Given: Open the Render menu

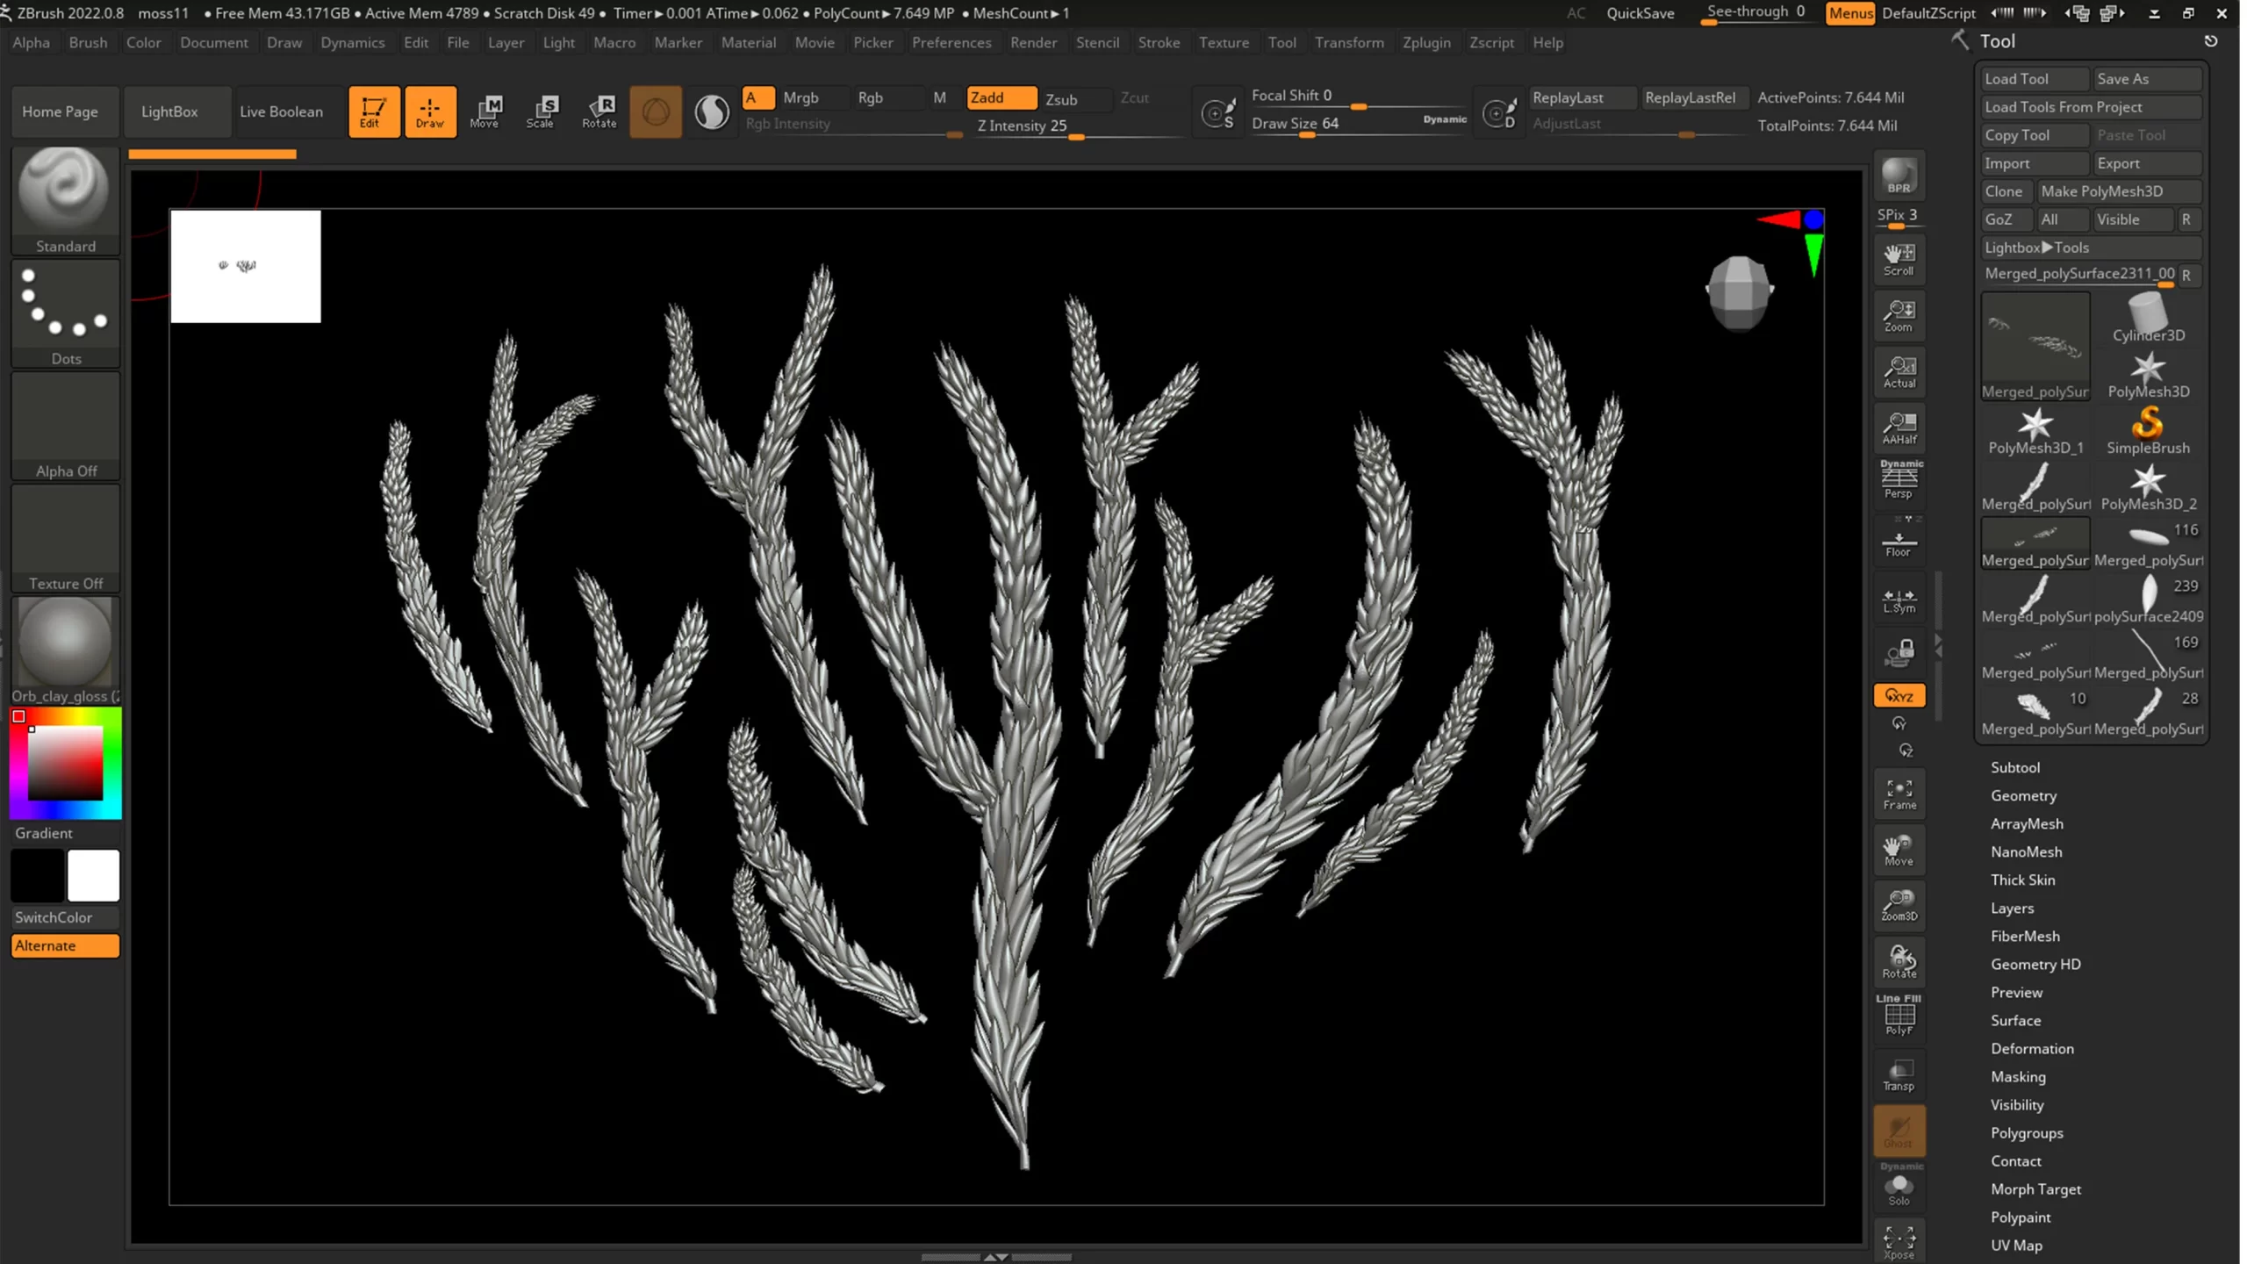Looking at the screenshot, I should (1033, 42).
